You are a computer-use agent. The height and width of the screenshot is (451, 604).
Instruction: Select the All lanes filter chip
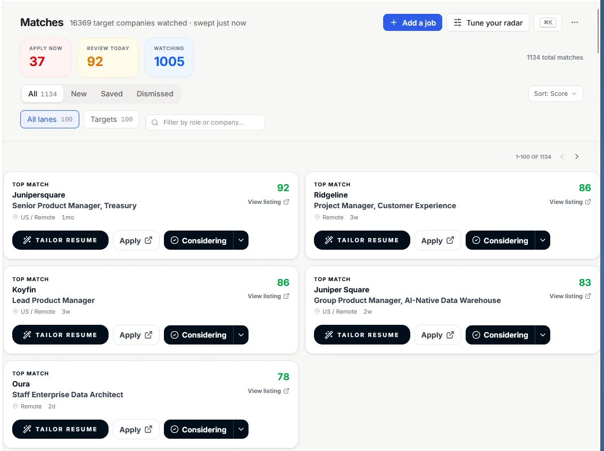[x=49, y=119]
